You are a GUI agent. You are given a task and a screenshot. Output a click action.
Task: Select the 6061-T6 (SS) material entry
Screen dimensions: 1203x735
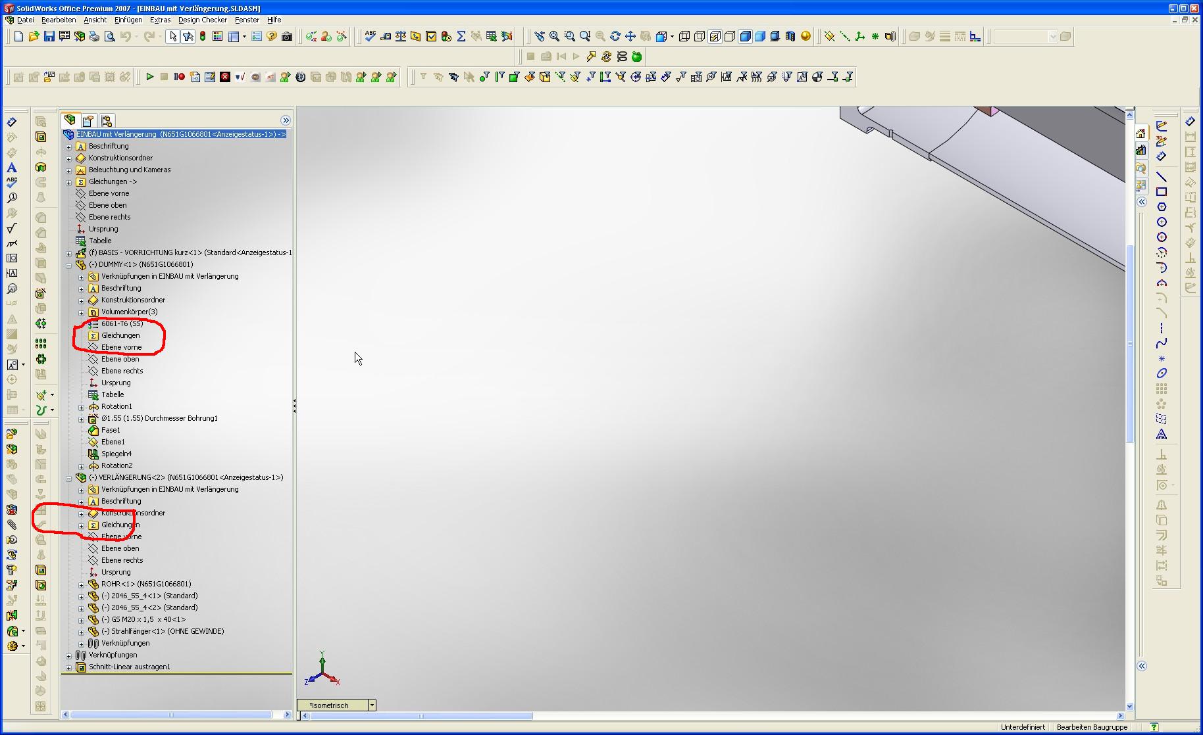(122, 323)
